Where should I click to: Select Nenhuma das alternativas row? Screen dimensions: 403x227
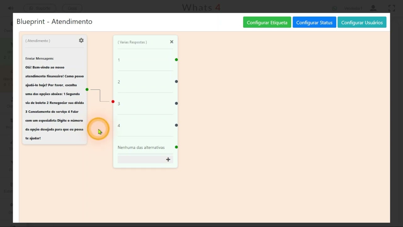[145, 147]
